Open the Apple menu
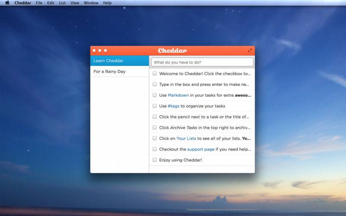Screen dimensions: 346x216 coord(7,3)
